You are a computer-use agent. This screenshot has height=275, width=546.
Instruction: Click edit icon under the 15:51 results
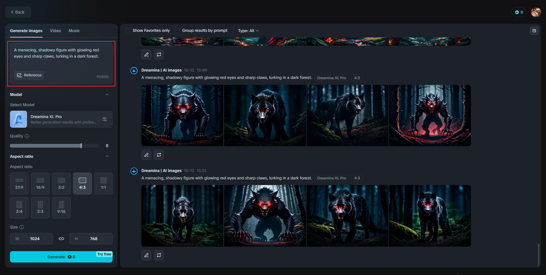coord(146,255)
